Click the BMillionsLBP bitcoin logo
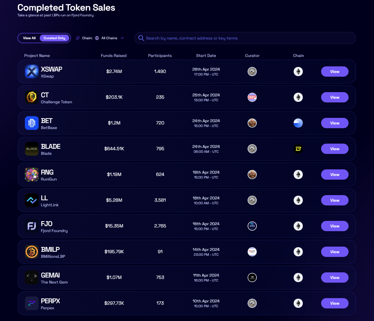Image resolution: width=374 pixels, height=321 pixels. [31, 252]
